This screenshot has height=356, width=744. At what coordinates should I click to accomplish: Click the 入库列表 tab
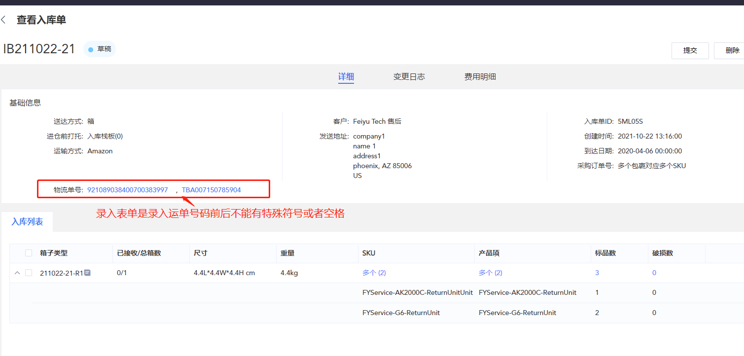27,222
